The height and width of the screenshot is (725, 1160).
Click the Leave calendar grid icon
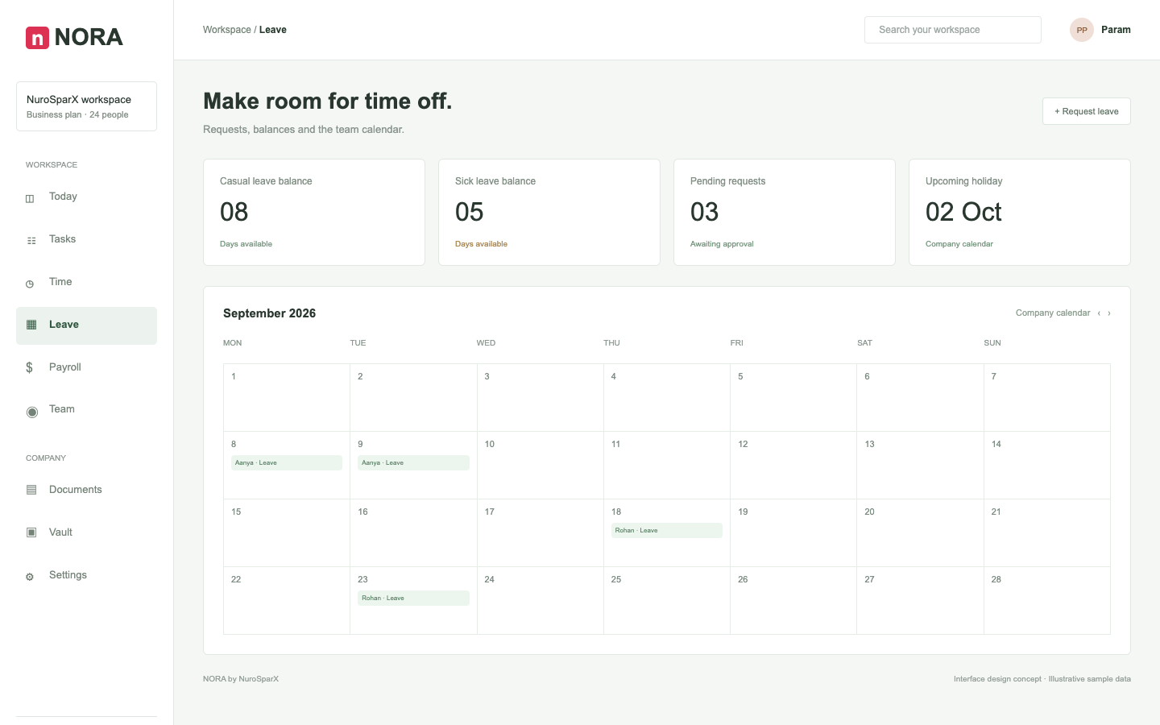pos(31,325)
